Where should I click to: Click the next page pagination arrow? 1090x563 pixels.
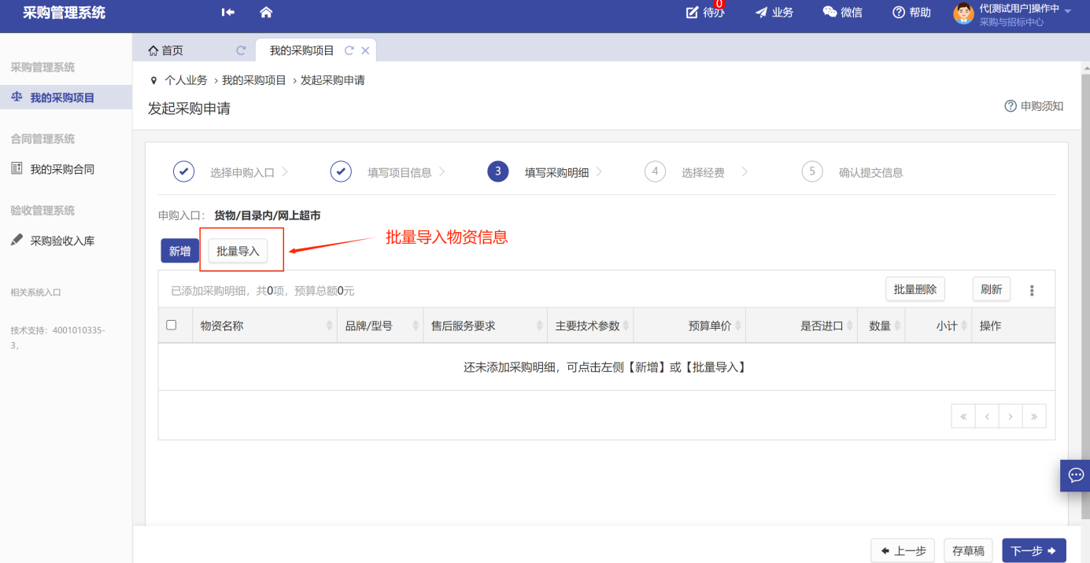coord(1011,417)
